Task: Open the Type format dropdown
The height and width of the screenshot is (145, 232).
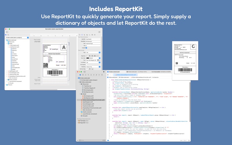Action: pyautogui.click(x=93, y=52)
